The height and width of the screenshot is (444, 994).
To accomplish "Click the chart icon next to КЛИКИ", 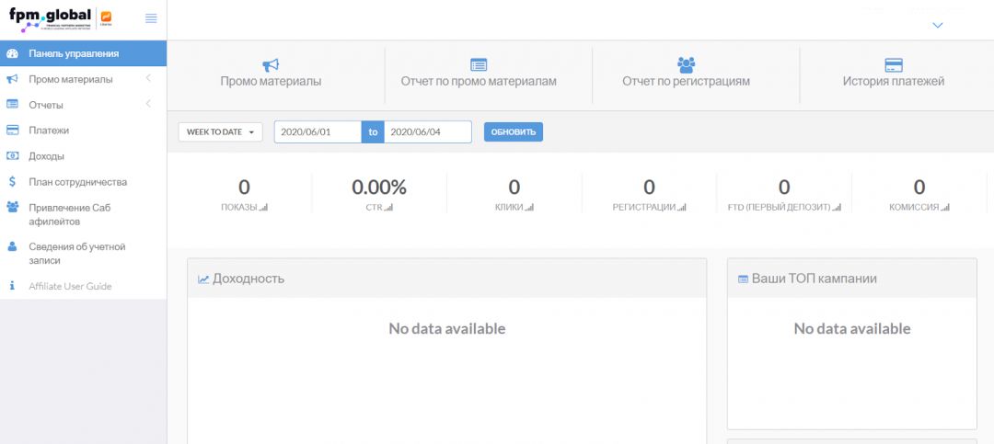I will point(529,208).
